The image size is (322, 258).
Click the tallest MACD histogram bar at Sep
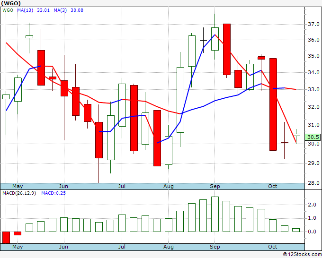(215, 215)
